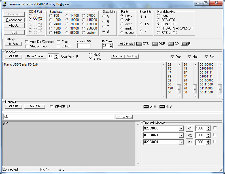Reset the receive counter
This screenshot has width=225, height=174.
pos(36,56)
